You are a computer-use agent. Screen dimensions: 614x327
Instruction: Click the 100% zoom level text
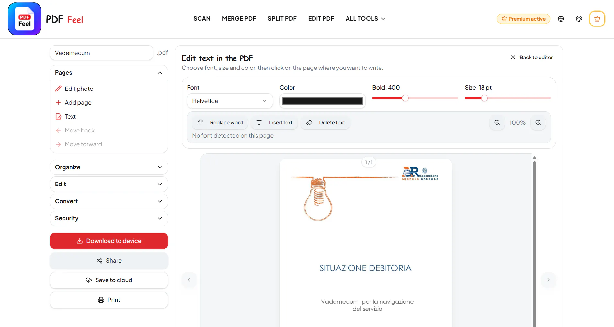pos(517,123)
